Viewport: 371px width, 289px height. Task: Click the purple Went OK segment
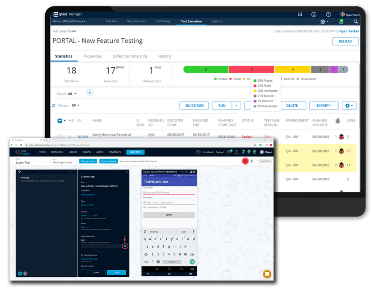point(334,69)
